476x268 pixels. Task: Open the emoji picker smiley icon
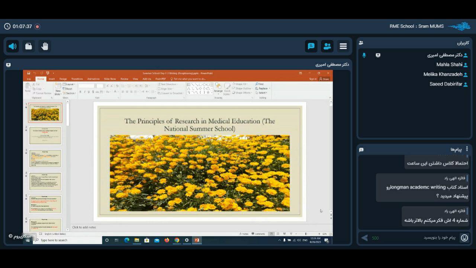[464, 238]
